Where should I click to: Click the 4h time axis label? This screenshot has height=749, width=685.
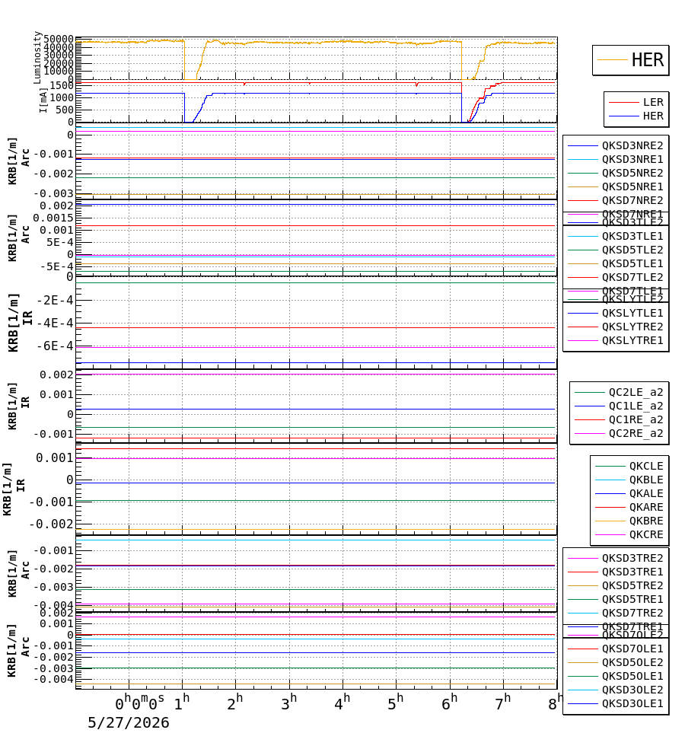[342, 703]
